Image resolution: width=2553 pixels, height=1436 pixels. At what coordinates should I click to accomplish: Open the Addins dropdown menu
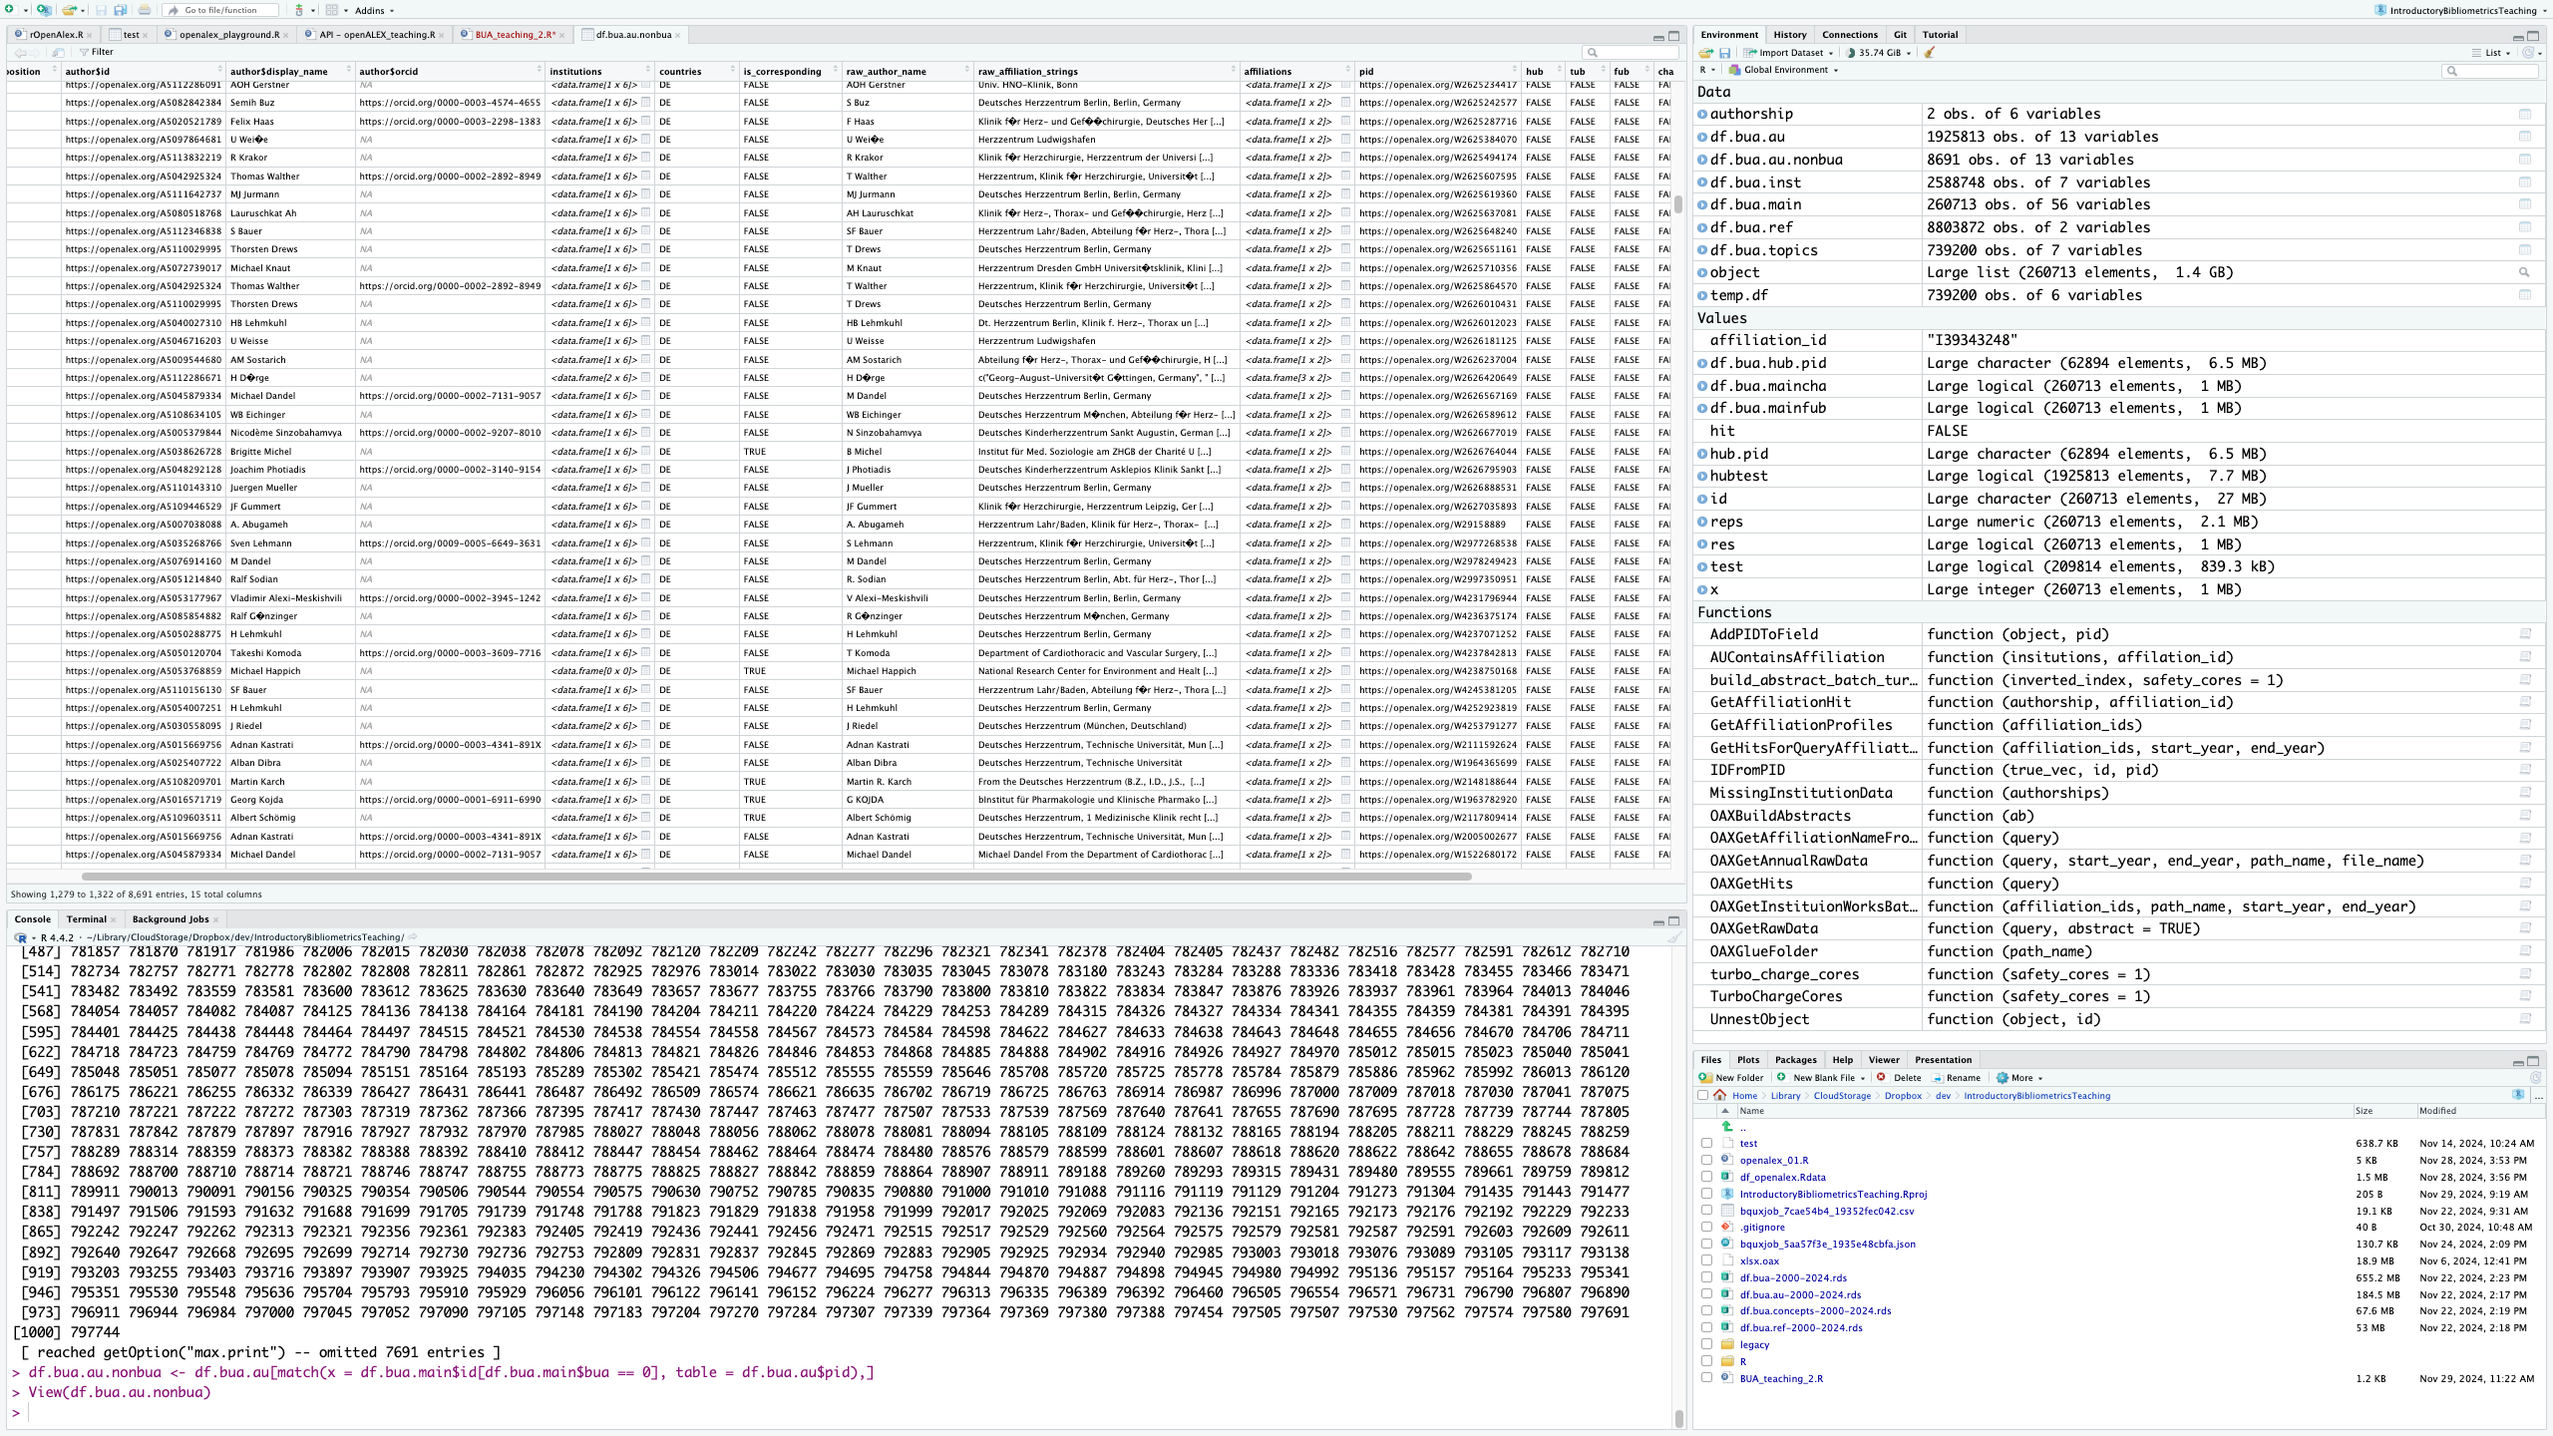374,10
